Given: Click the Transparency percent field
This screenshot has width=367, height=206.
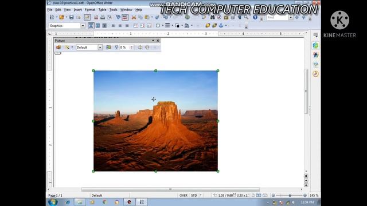Looking at the screenshot, I should tap(124, 47).
